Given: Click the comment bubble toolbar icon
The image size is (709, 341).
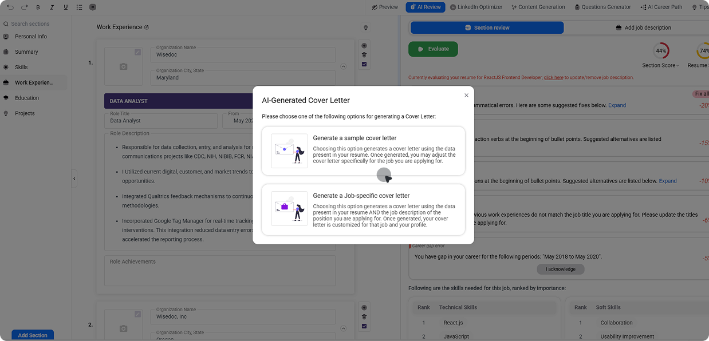Looking at the screenshot, I should pyautogui.click(x=93, y=7).
